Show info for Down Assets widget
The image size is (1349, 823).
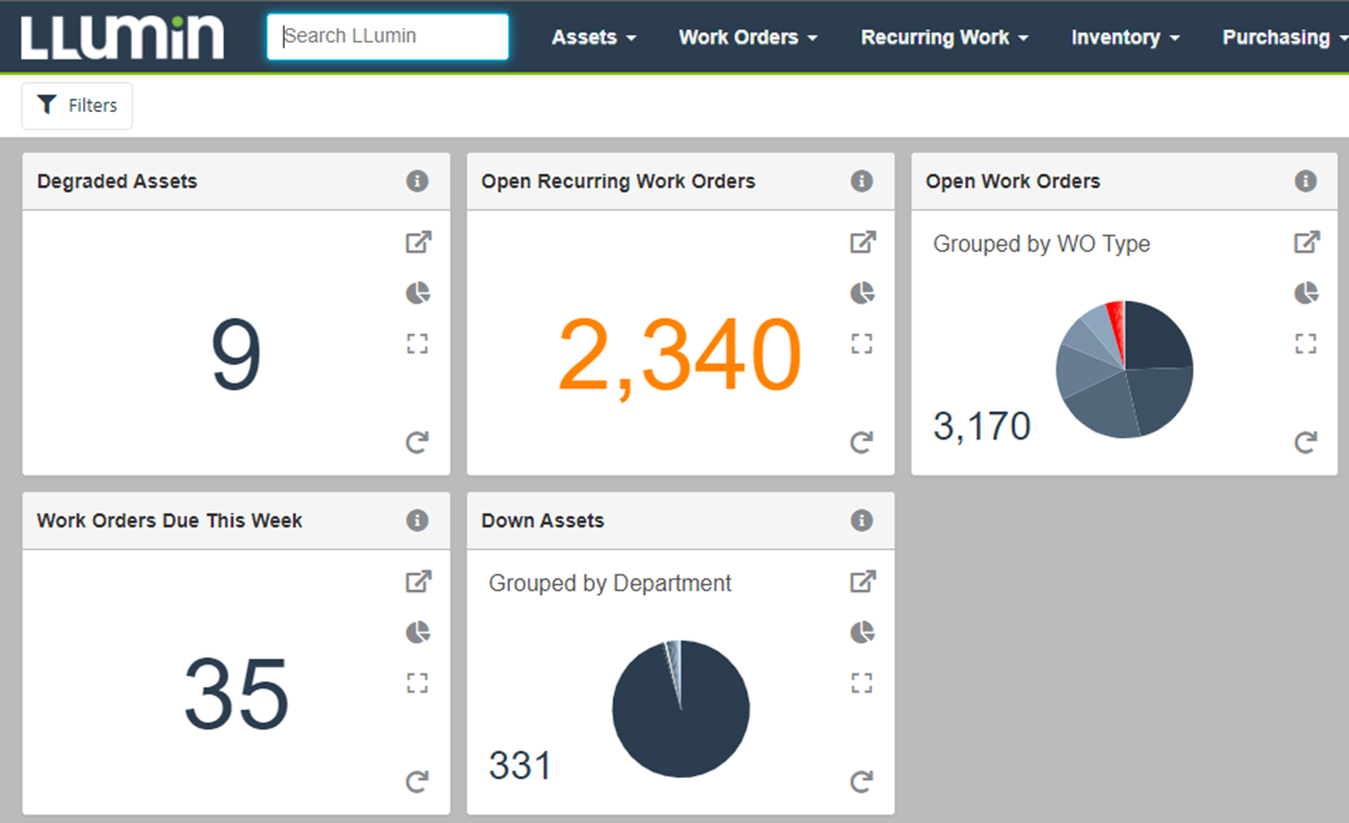[861, 520]
